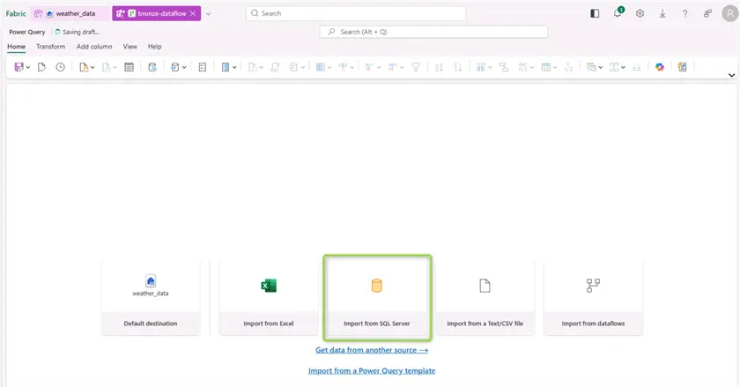Click the share feedback icon in header
This screenshot has width=740, height=387.
click(x=707, y=13)
